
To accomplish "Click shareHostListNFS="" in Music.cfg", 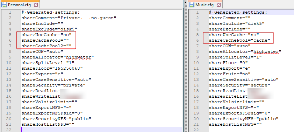I will point(235,124).
